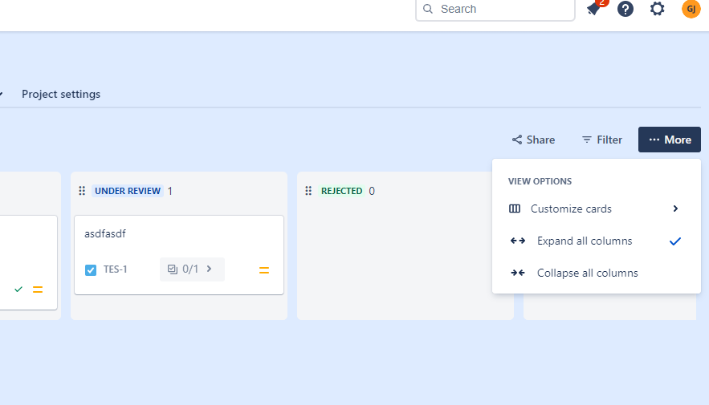
Task: Select Collapse all columns option
Action: coord(597,273)
